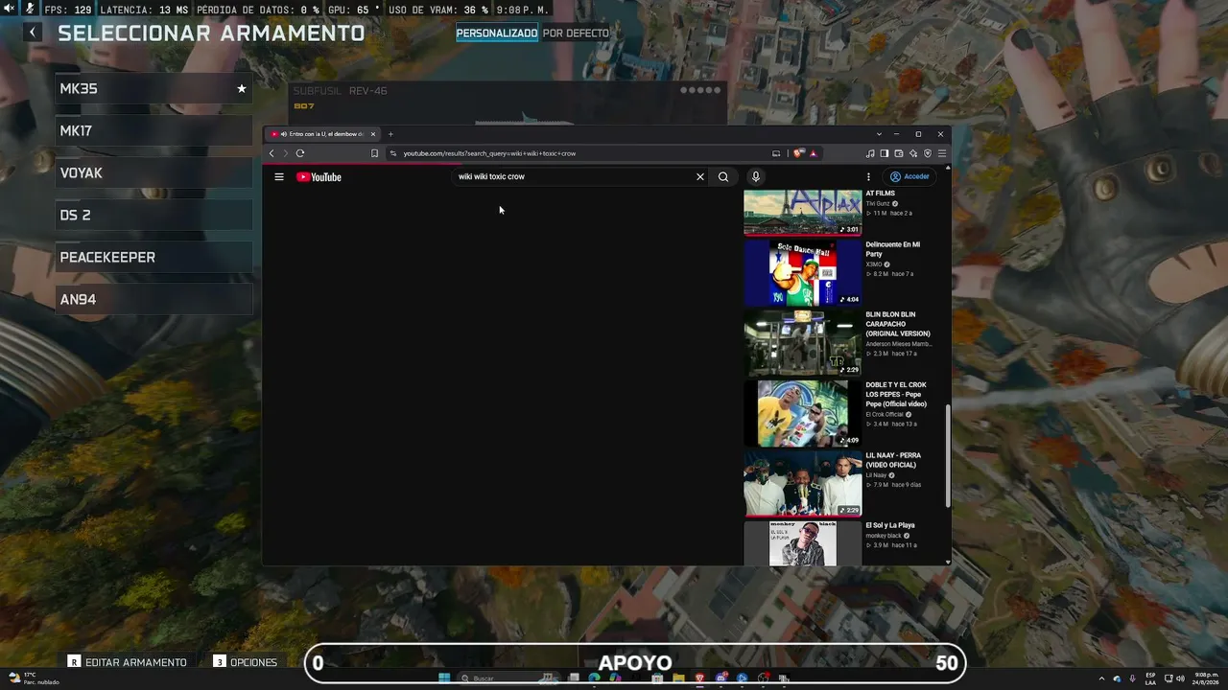The image size is (1228, 690).
Task: Open 'LIL NAAY - PERRA' video title
Action: 893,460
